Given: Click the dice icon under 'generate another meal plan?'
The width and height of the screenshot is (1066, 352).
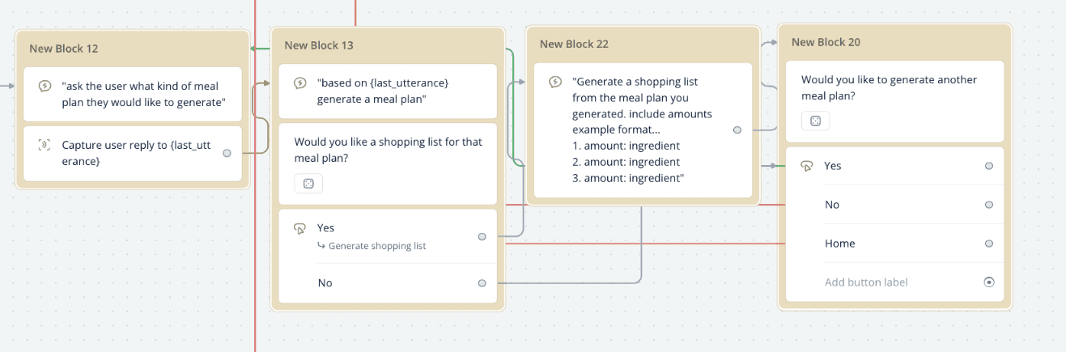Looking at the screenshot, I should [x=816, y=121].
